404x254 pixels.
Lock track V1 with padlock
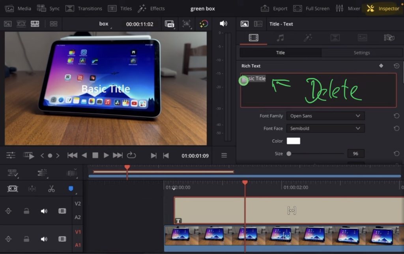point(26,239)
